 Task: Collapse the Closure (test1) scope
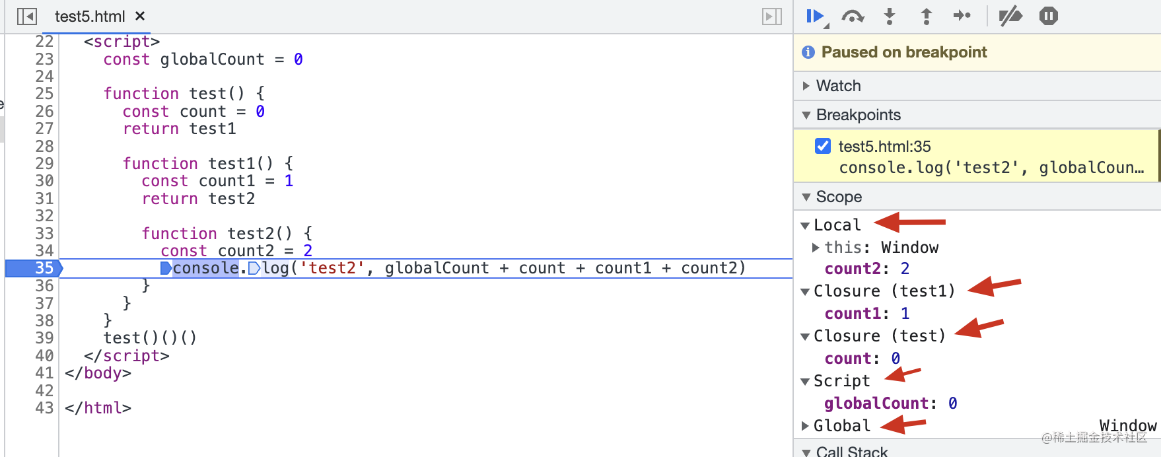[805, 292]
